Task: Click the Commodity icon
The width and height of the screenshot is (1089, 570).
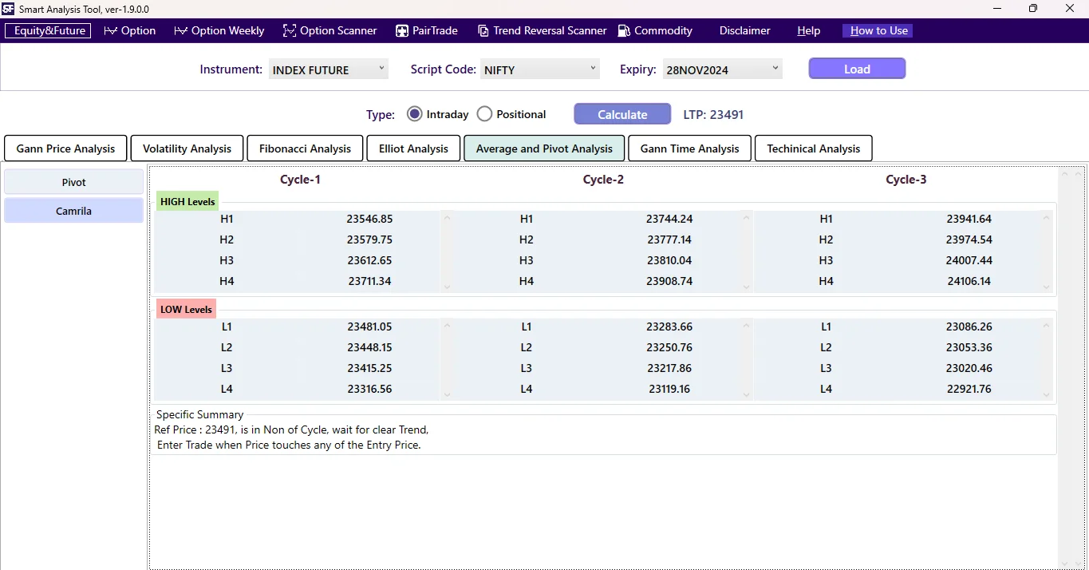Action: tap(624, 30)
